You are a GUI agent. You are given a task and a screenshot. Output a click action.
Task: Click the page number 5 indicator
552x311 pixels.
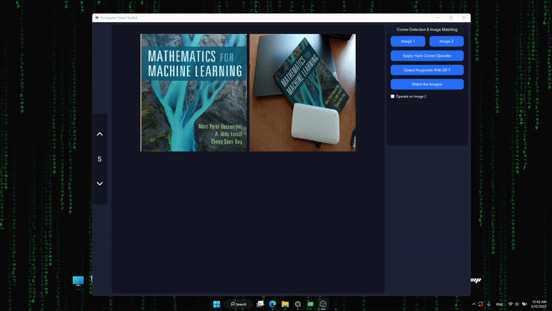tap(99, 160)
